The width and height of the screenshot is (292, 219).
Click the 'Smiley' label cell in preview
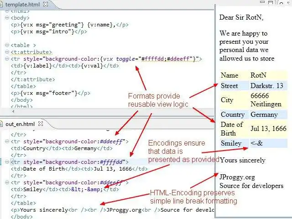[235, 143]
